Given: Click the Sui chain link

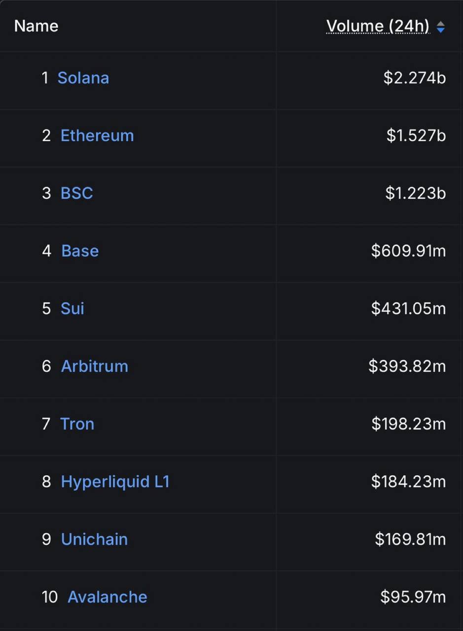Looking at the screenshot, I should pos(72,309).
